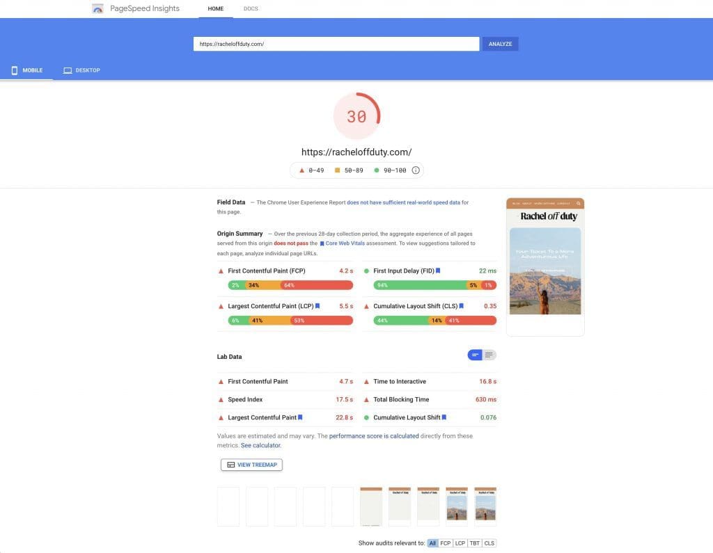Viewport: 713px width, 553px height.
Task: Switch to the Desktop tab
Action: coord(82,70)
